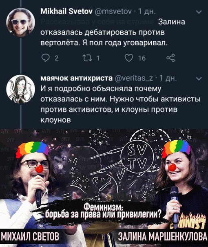Viewport: 208px width, 247px height.
Task: Open the chevron menu on маячок антихриста's tweet
Action: pyautogui.click(x=199, y=79)
